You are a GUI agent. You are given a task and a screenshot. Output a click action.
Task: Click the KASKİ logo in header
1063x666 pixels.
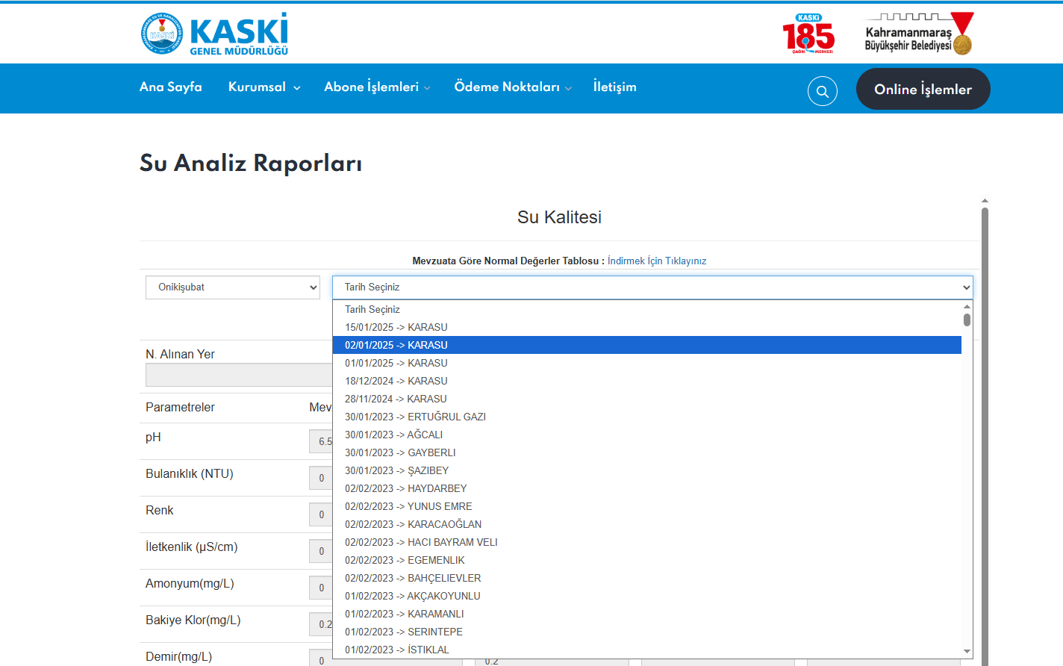[214, 34]
